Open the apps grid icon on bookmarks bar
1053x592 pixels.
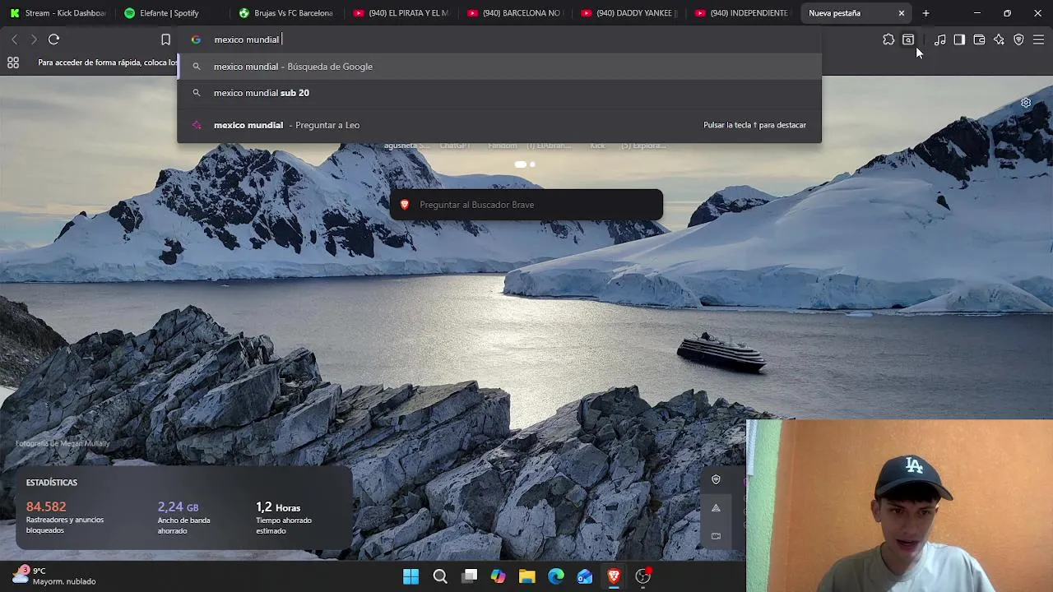pos(13,62)
